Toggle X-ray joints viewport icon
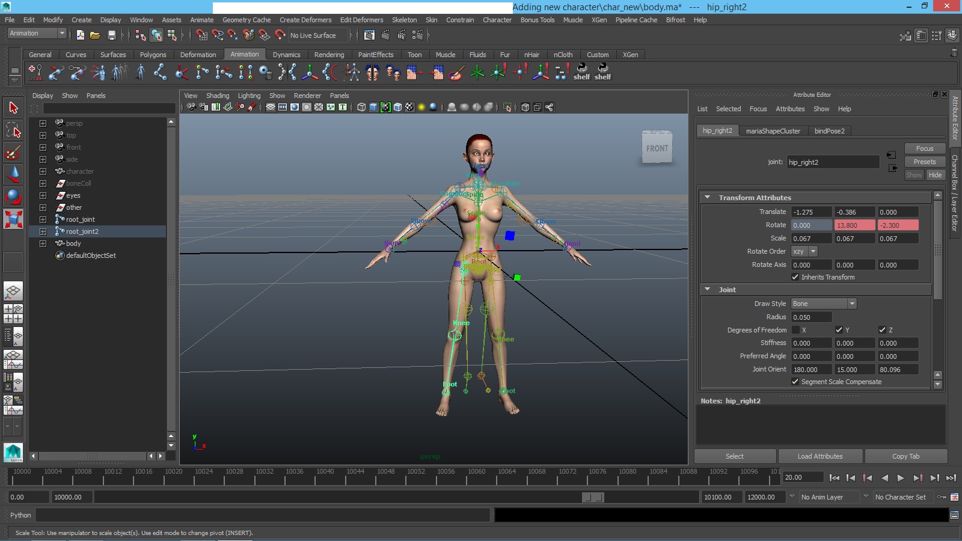 pyautogui.click(x=549, y=107)
